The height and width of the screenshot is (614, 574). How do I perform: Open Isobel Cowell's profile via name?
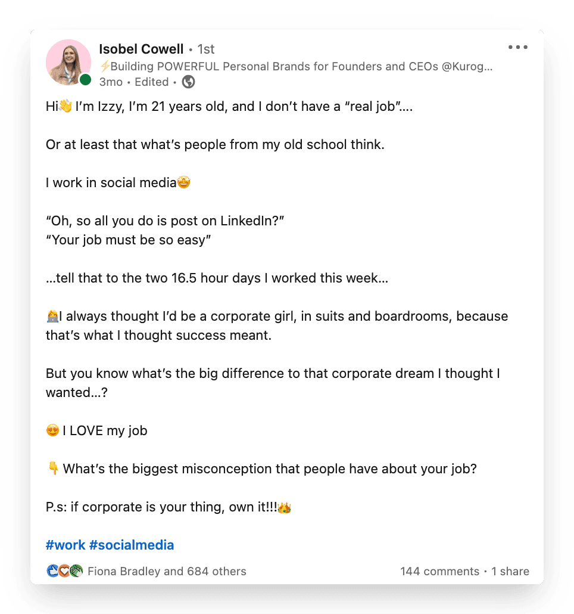141,49
